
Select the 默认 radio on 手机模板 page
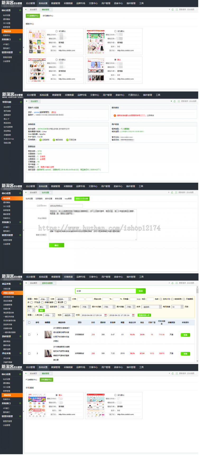[57, 395]
